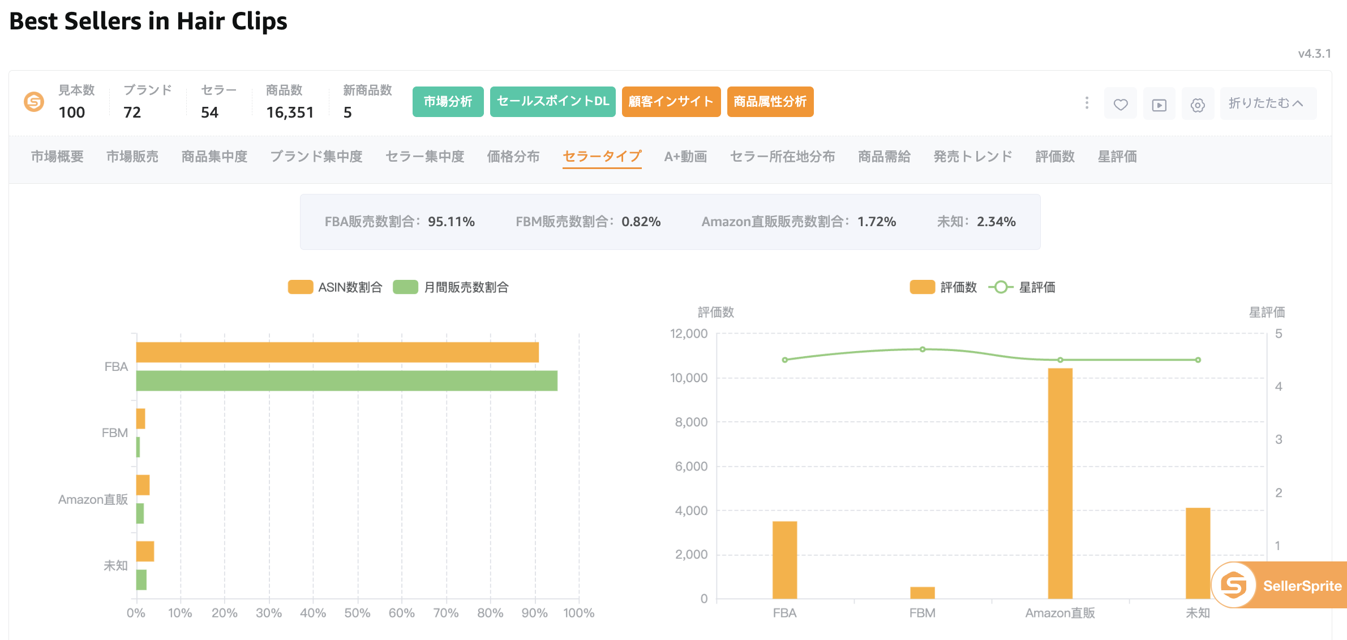Toggle 月間販売数割合 legend series
Viewport: 1347px width, 640px height.
(x=451, y=287)
